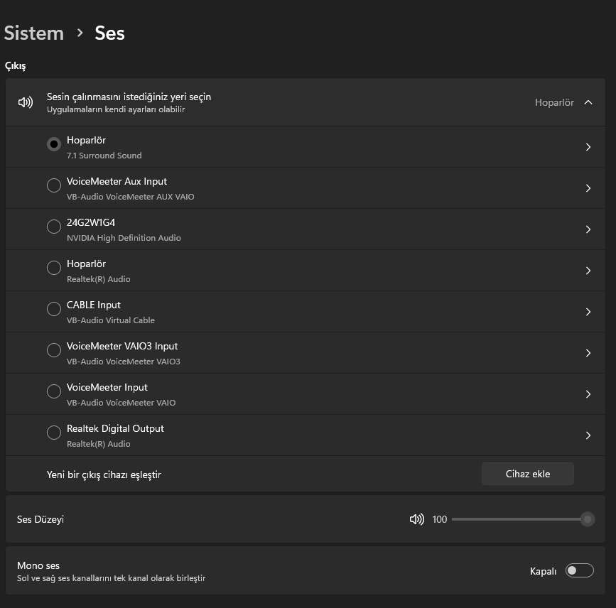Open Realtek Digital Output details arrow

[x=588, y=435]
